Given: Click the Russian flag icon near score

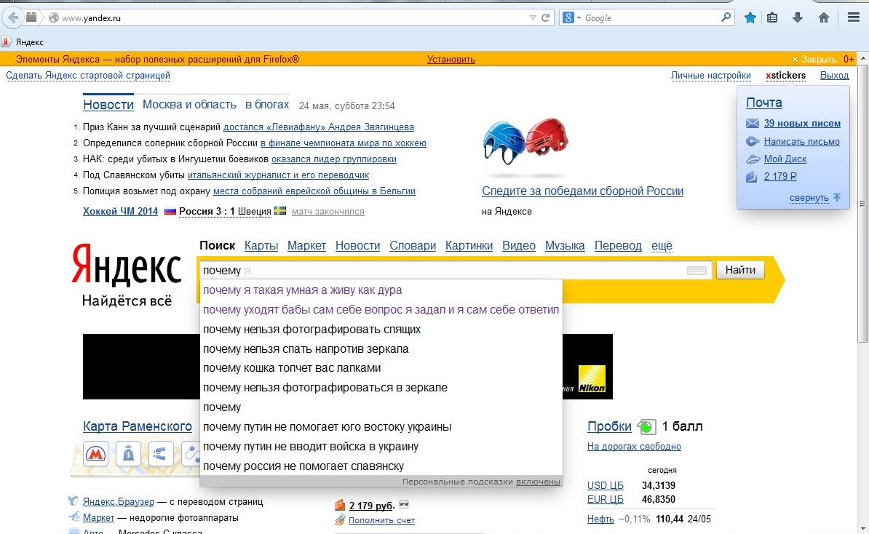Looking at the screenshot, I should (x=170, y=211).
